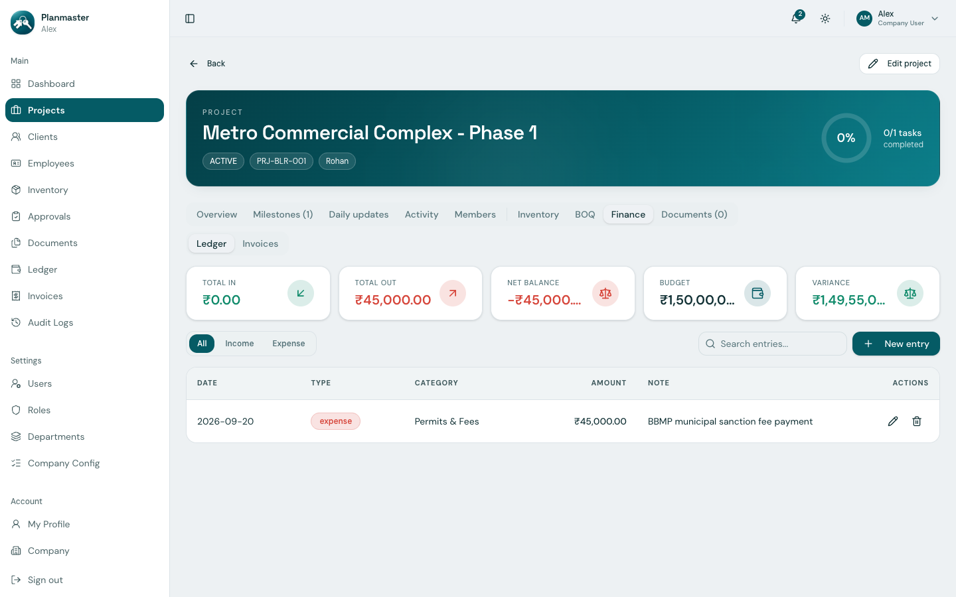
Task: Go back using the Back arrow
Action: click(207, 64)
